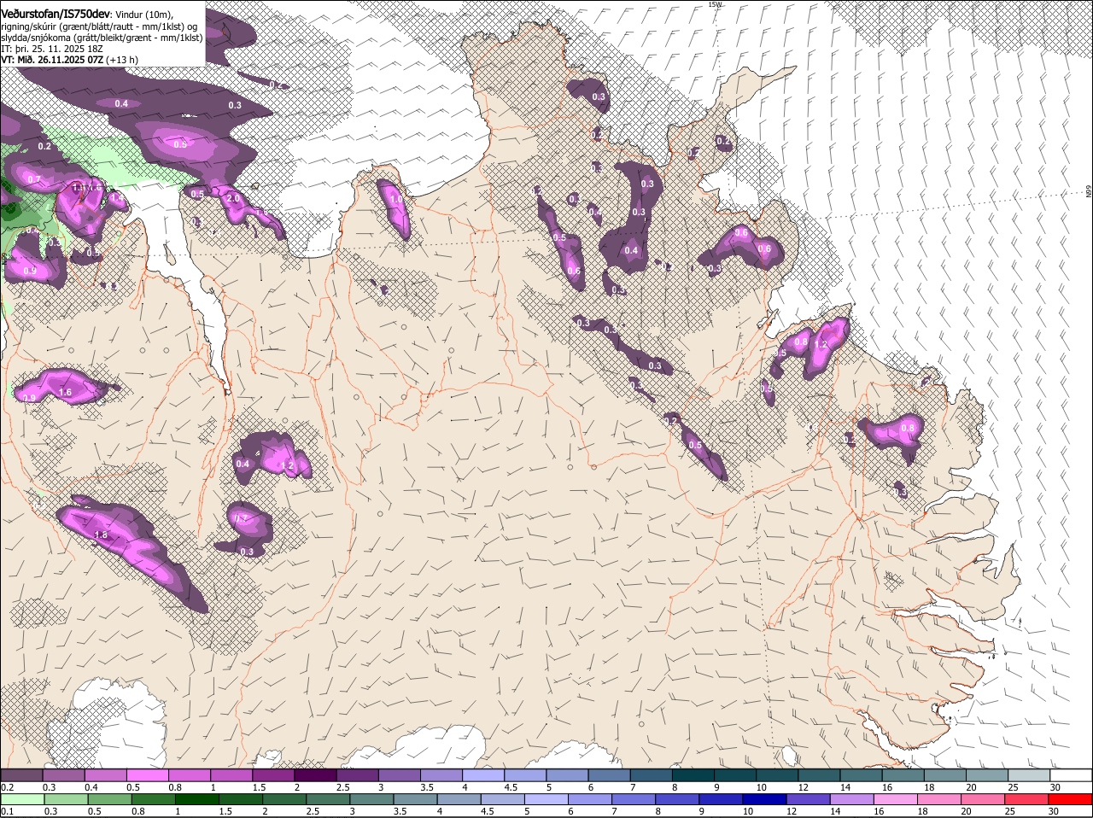This screenshot has width=1093, height=818.
Task: Click the '1.4' snowfall value on the map
Action: [x=116, y=197]
